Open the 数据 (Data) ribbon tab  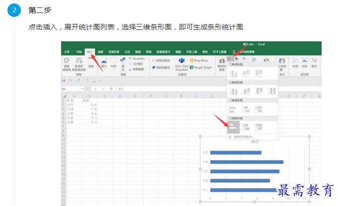138,52
